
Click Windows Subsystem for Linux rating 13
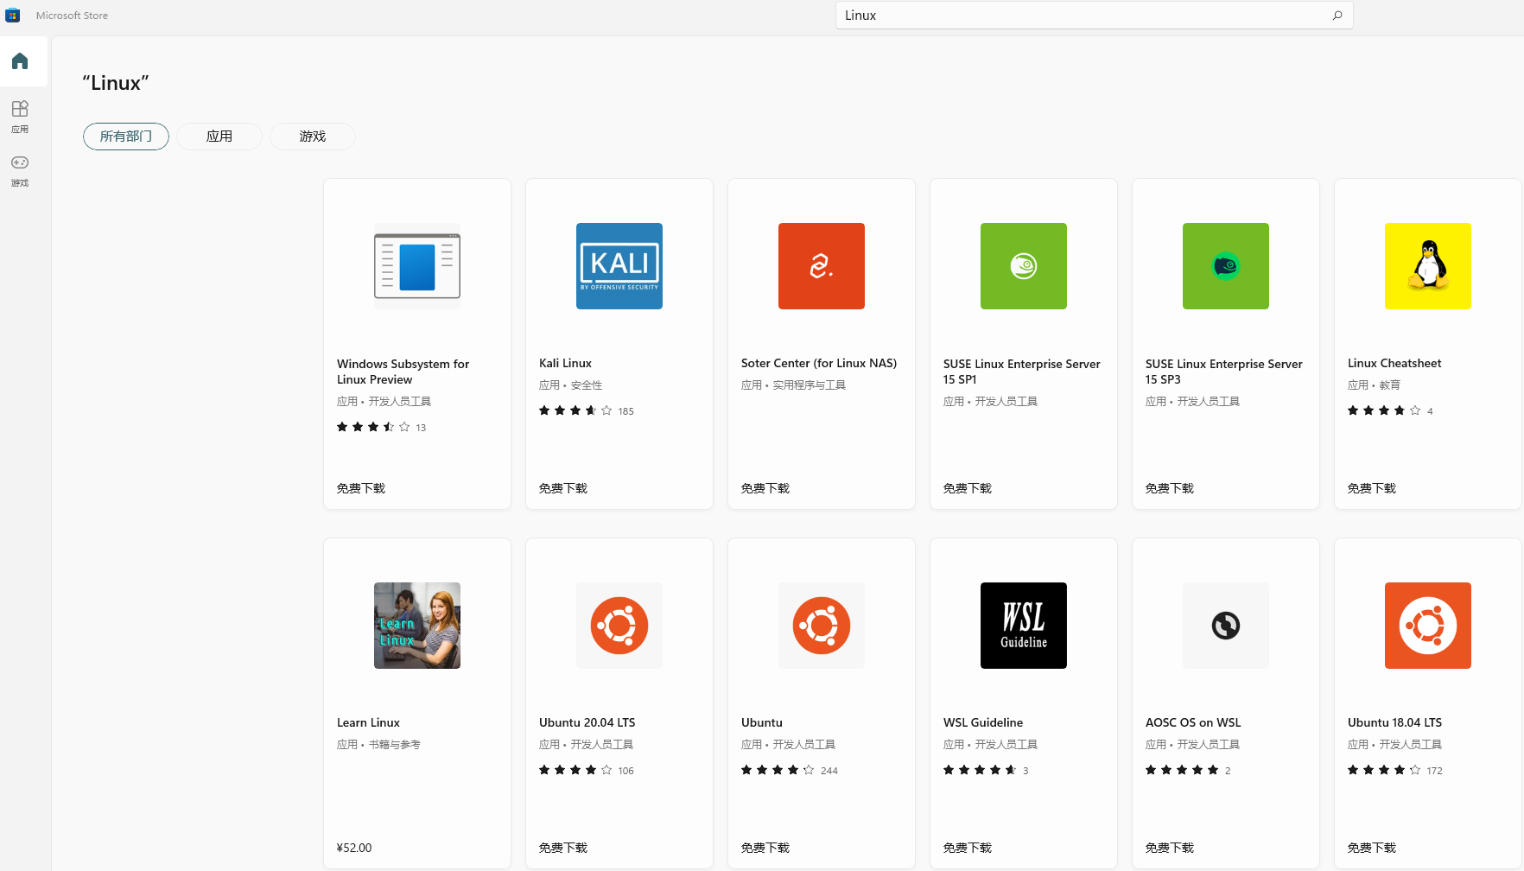(381, 427)
